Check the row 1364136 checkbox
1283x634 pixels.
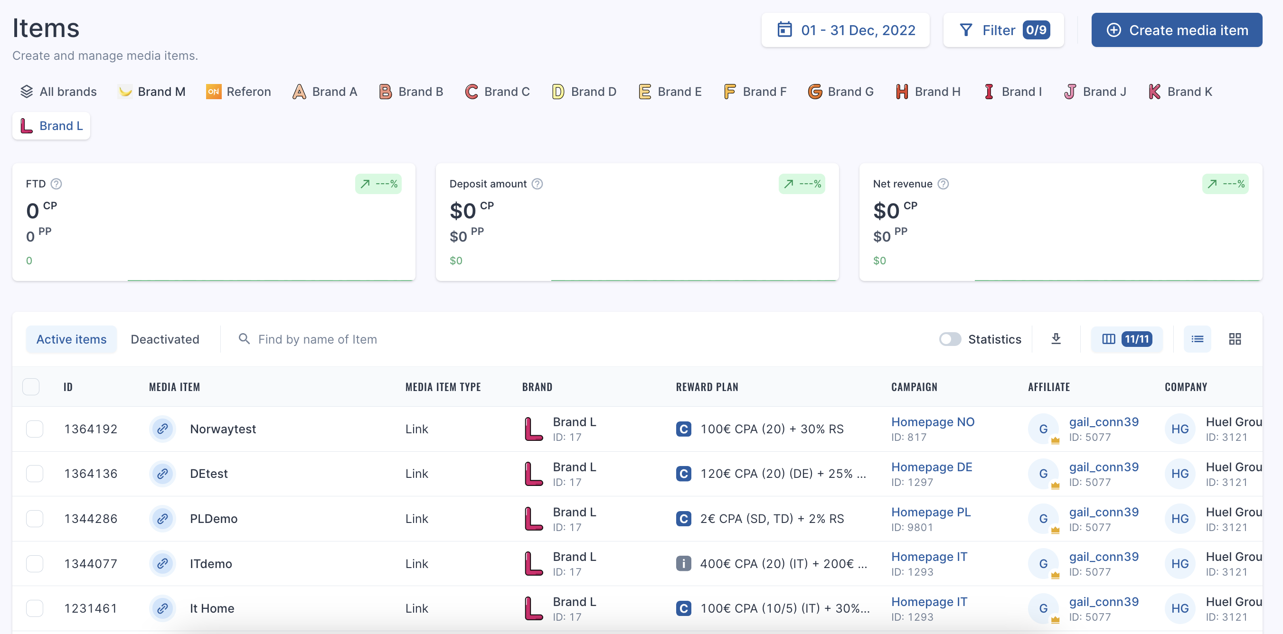[x=34, y=473]
